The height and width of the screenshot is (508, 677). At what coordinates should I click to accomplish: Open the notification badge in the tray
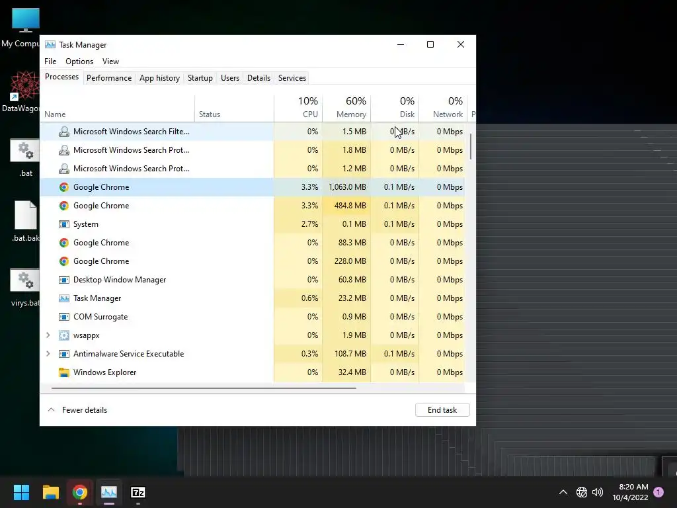click(658, 492)
